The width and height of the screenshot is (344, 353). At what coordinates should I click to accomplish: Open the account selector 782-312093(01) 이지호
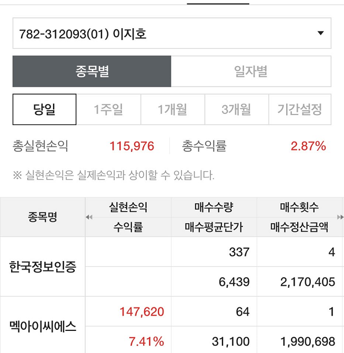[x=158, y=34]
